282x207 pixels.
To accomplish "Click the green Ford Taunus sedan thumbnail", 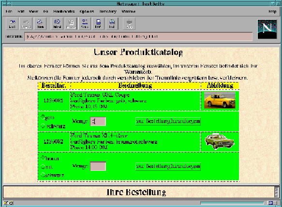I will point(220,141).
